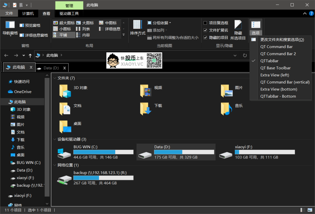Toggle 隐藏的项目 hidden items checkbox

pos(216,38)
